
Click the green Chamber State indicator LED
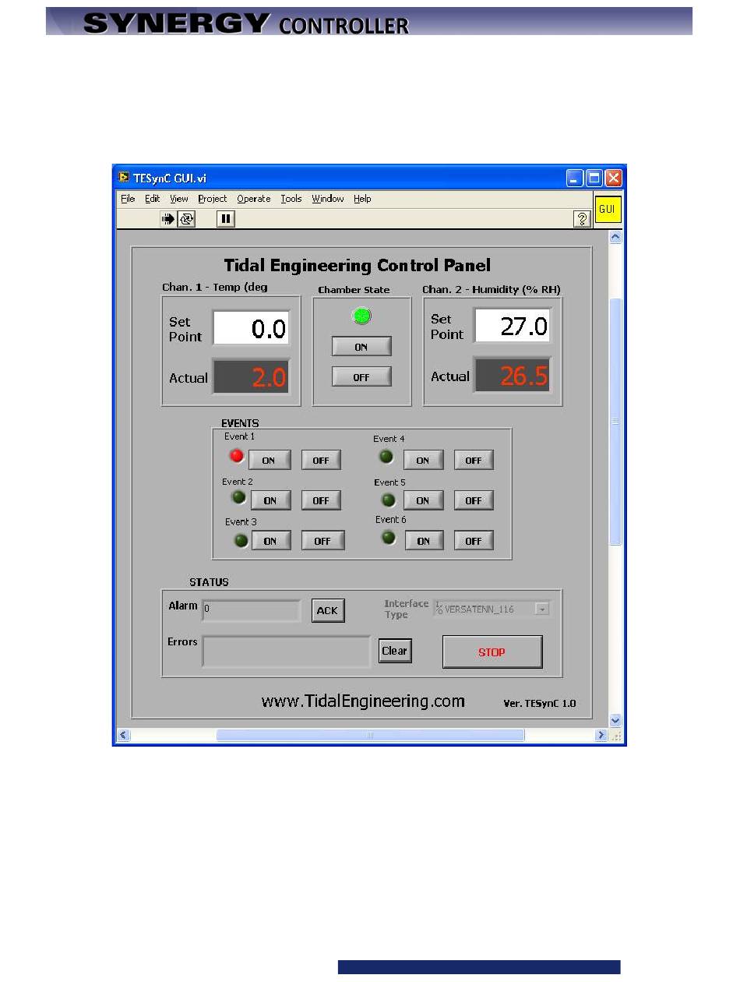click(x=361, y=316)
